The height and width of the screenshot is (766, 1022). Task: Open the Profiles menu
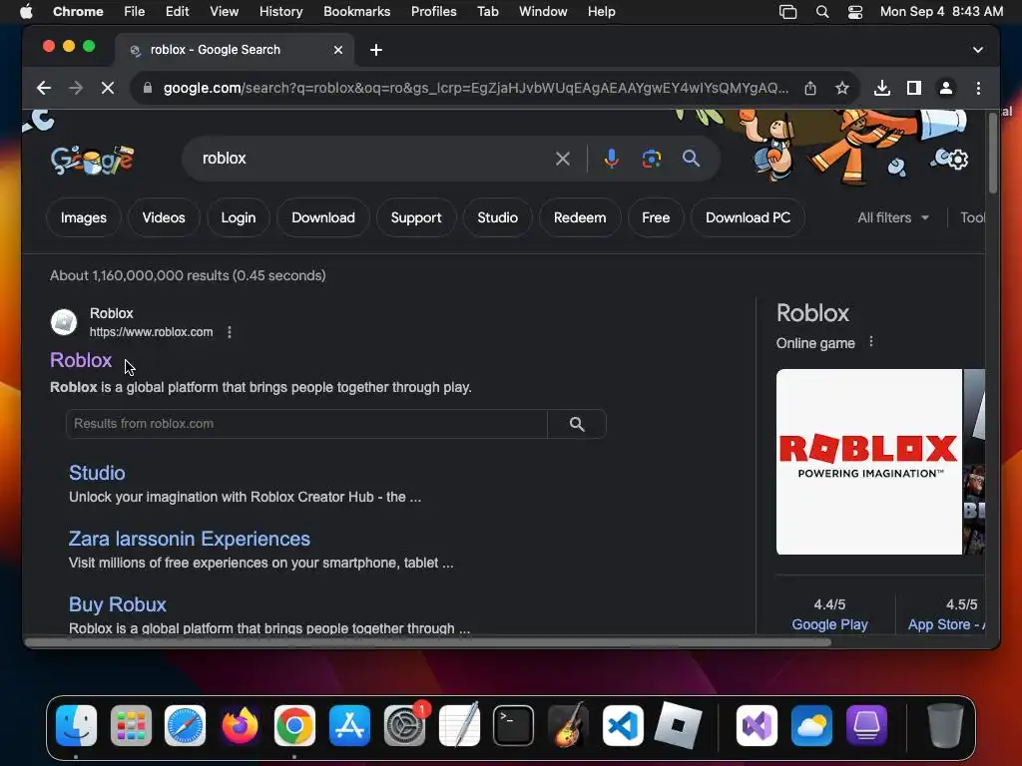433,12
